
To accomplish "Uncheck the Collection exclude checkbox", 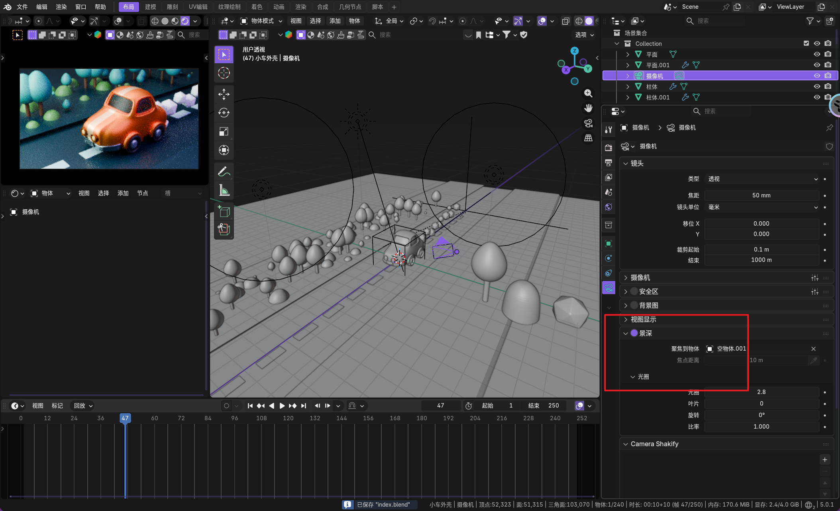I will pyautogui.click(x=806, y=43).
